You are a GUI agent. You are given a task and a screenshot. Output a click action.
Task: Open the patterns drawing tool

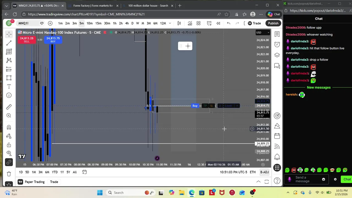pyautogui.click(x=9, y=60)
